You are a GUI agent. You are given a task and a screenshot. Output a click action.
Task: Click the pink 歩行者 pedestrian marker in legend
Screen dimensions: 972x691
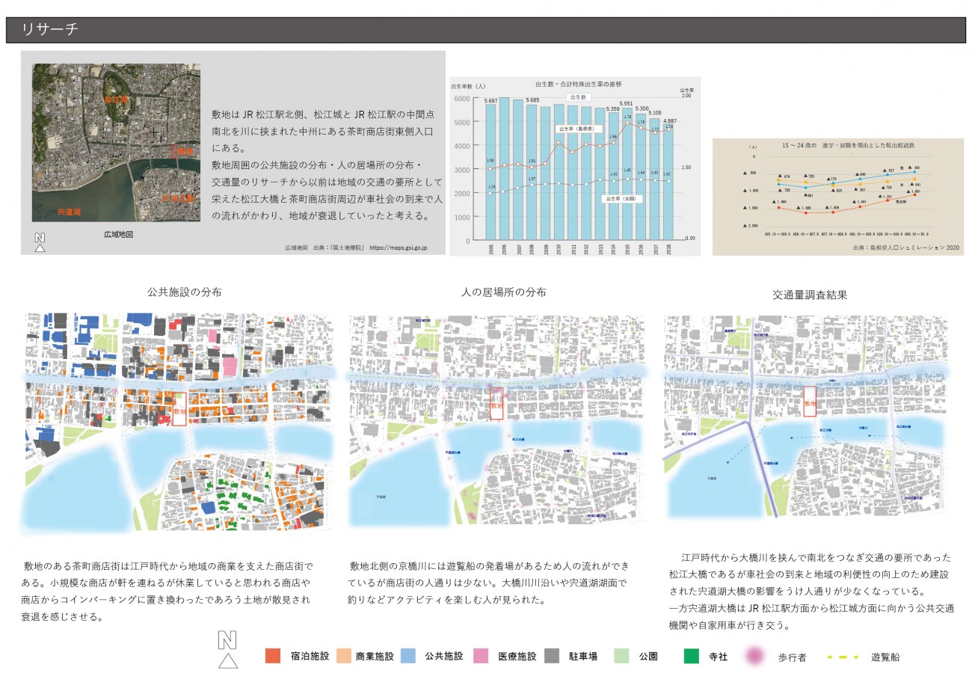[x=757, y=657]
